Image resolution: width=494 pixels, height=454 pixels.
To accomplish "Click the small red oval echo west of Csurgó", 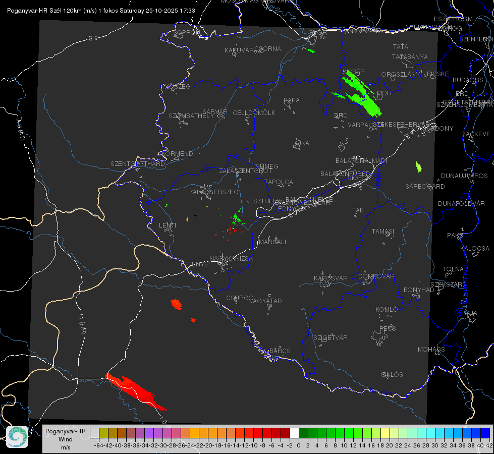I will [176, 304].
